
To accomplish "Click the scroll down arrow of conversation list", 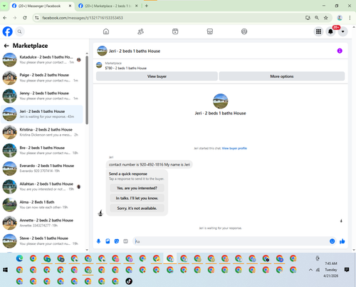I will coord(87,250).
